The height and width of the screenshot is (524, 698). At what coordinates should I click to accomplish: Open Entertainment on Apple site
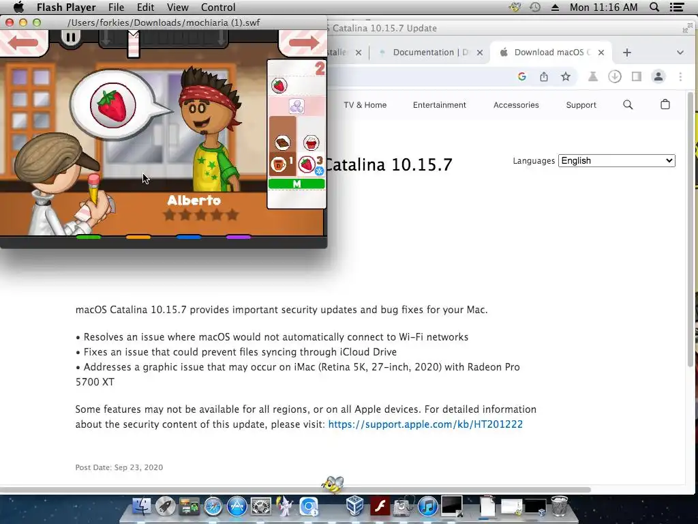[440, 104]
